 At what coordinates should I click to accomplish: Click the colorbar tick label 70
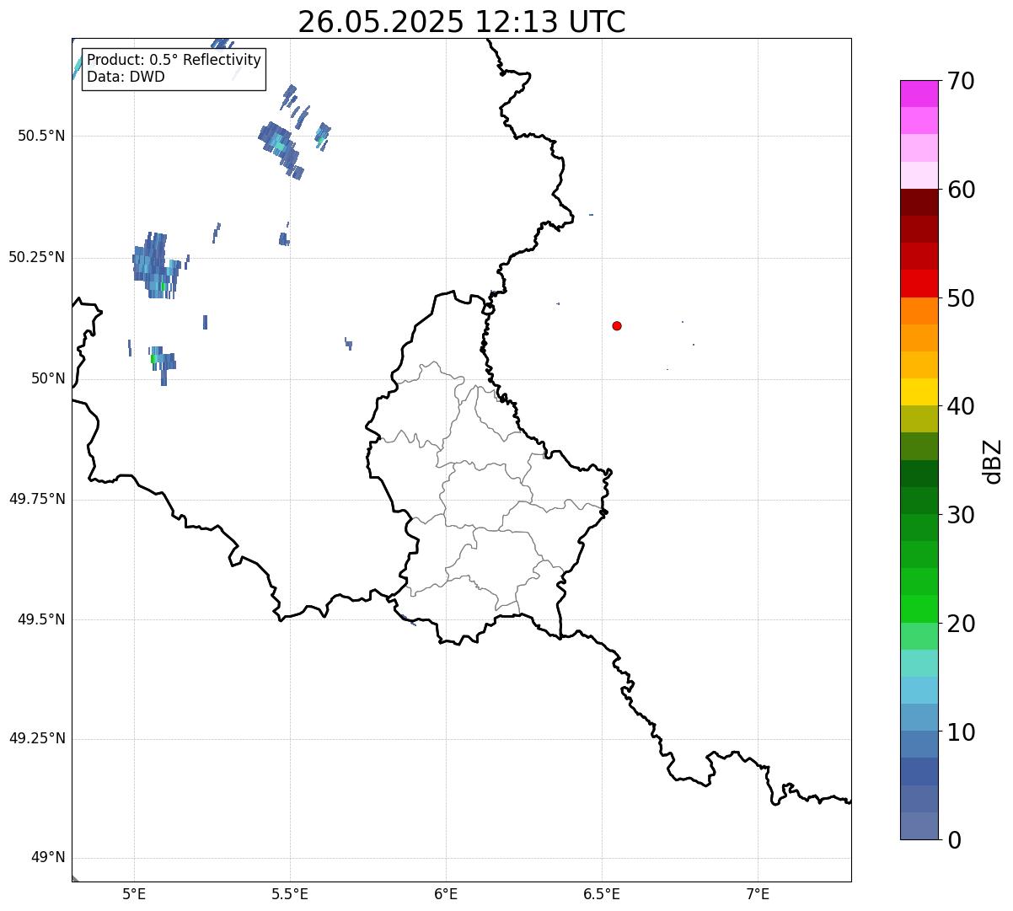(961, 81)
